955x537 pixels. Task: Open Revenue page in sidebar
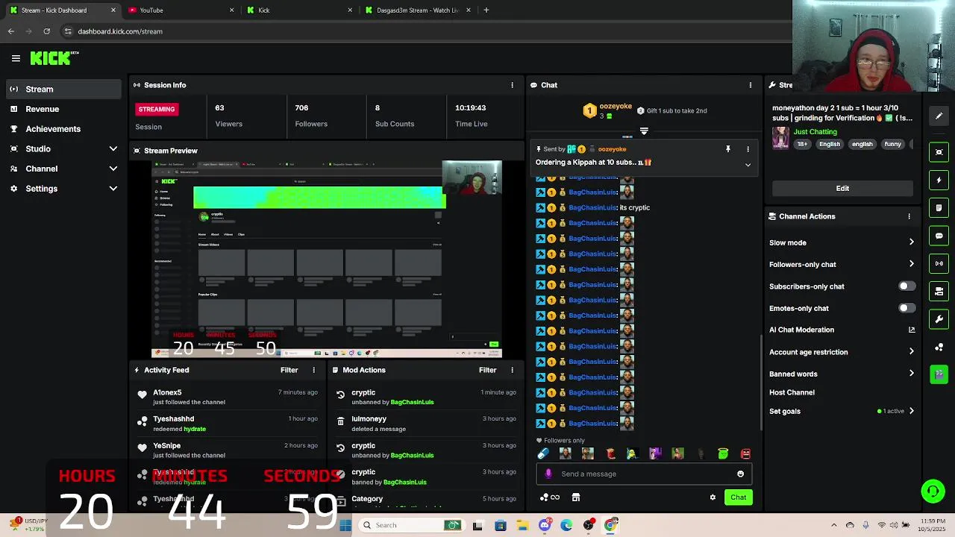tap(63, 109)
